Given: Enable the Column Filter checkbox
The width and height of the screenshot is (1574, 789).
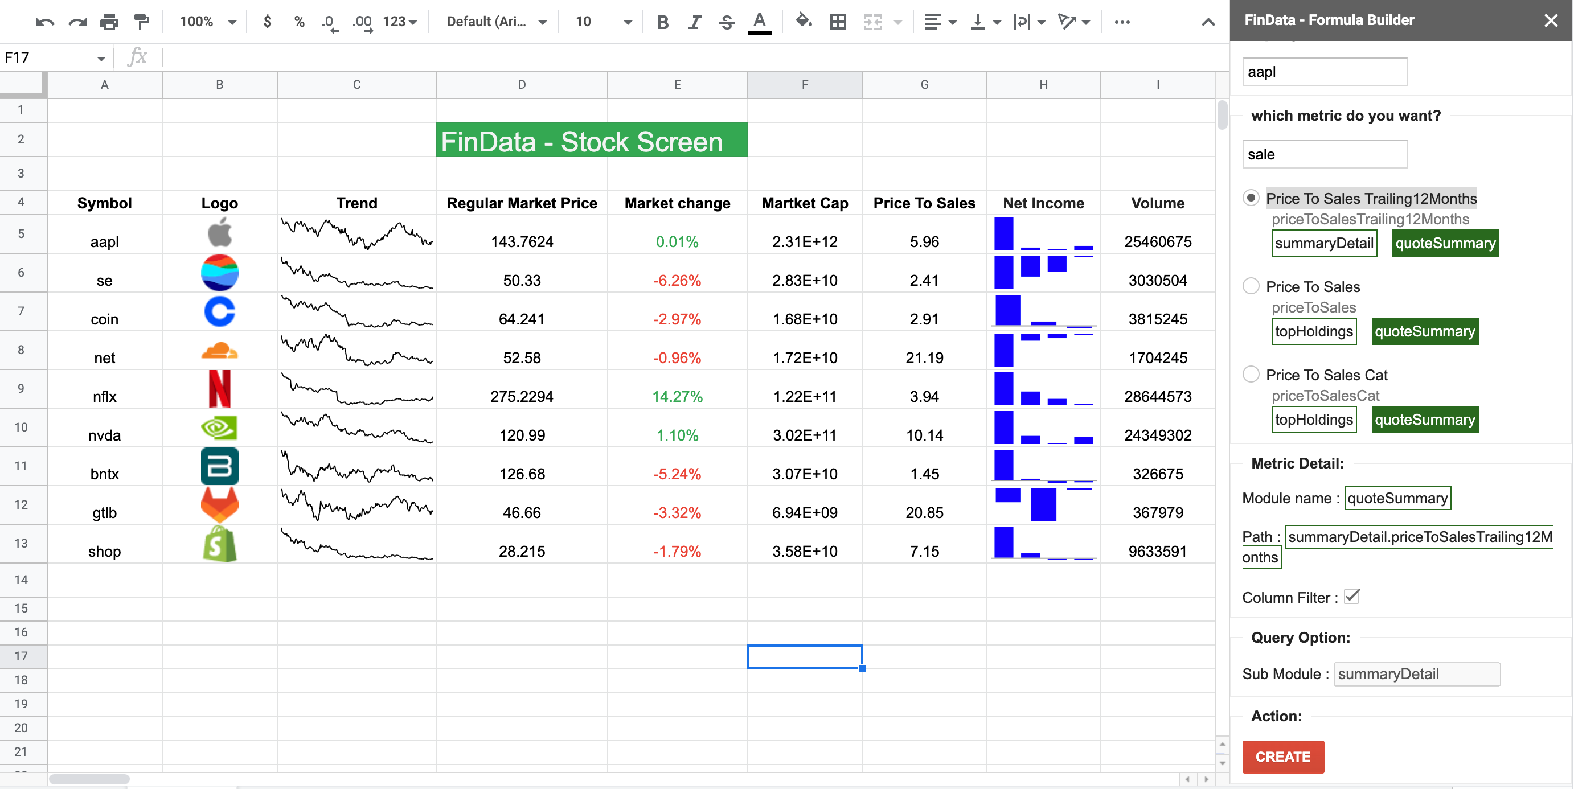Looking at the screenshot, I should 1352,598.
